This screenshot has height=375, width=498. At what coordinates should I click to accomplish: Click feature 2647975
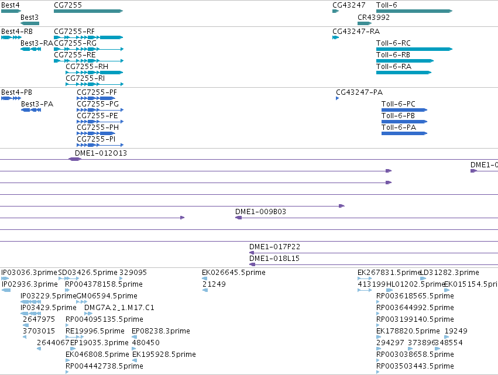point(26,325)
